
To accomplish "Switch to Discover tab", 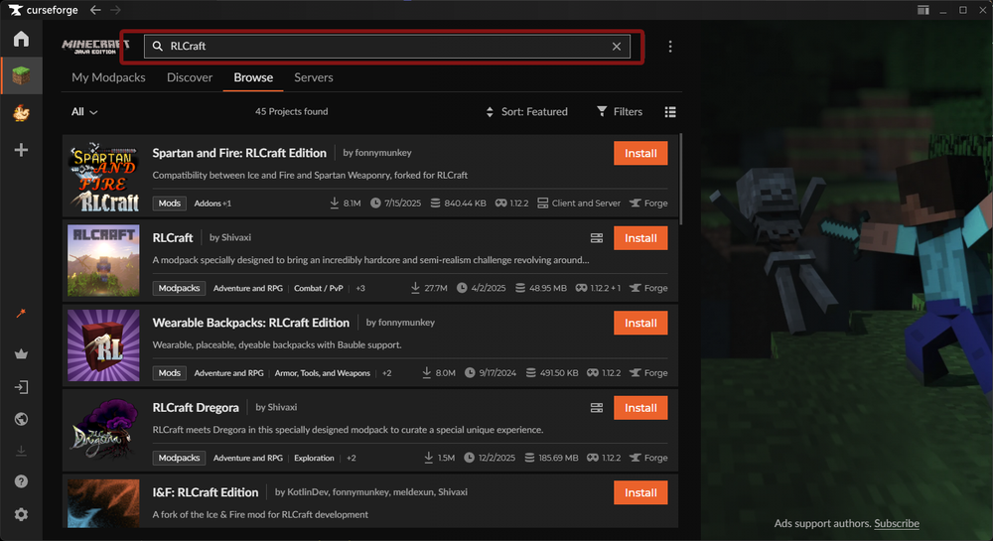I will click(190, 77).
